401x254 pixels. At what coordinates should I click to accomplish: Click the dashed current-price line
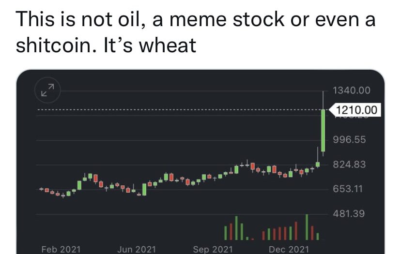(x=170, y=110)
